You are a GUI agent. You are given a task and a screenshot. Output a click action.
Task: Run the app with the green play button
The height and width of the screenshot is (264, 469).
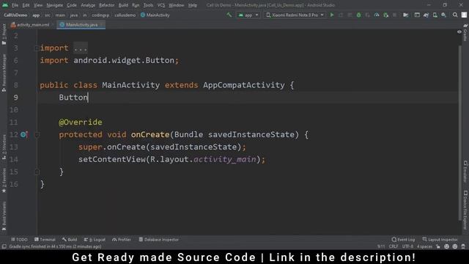point(332,15)
